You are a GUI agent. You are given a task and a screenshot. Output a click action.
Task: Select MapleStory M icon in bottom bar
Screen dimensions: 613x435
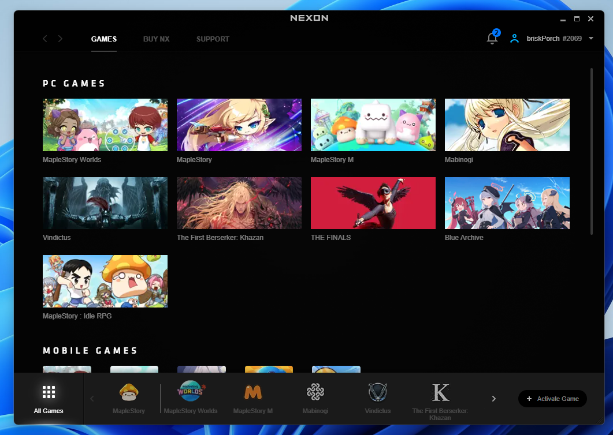click(x=253, y=392)
